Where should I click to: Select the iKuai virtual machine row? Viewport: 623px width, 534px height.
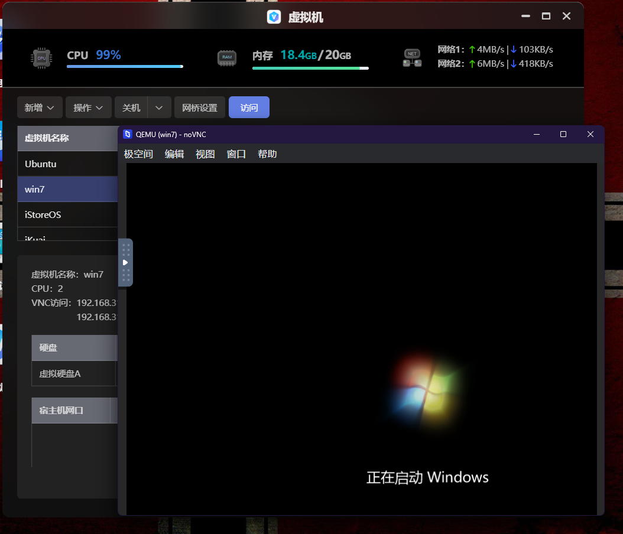point(67,235)
